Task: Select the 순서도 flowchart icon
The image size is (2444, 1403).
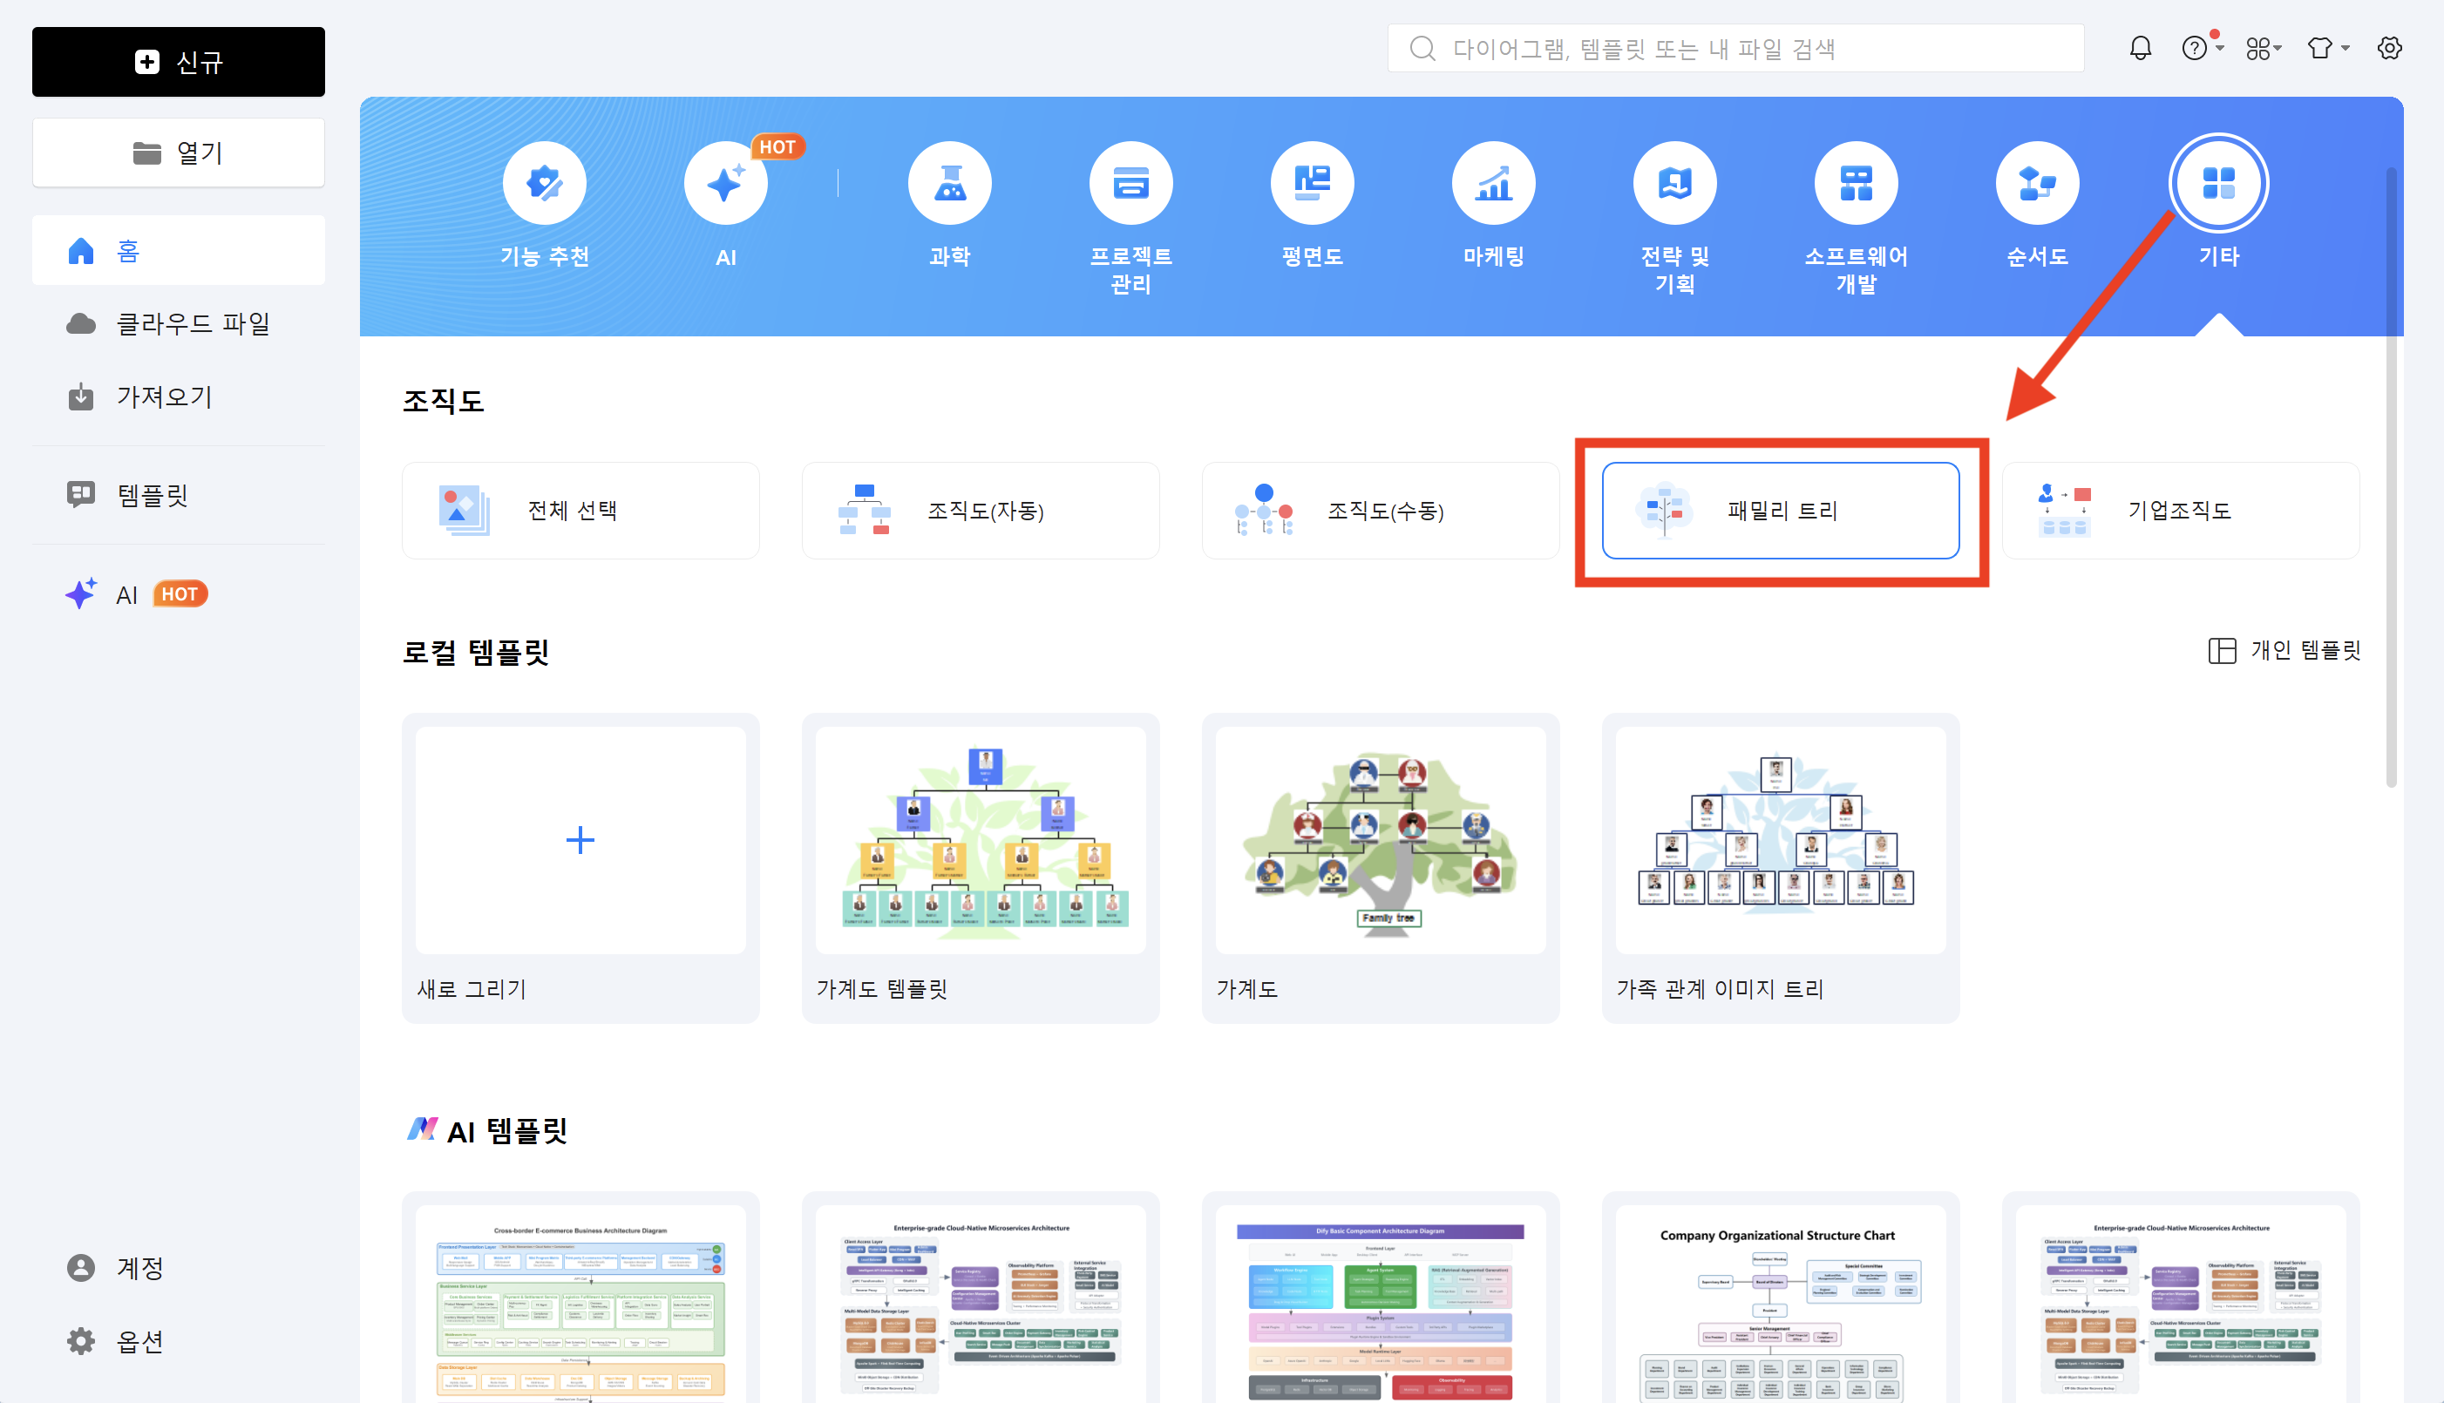Action: click(x=2036, y=183)
